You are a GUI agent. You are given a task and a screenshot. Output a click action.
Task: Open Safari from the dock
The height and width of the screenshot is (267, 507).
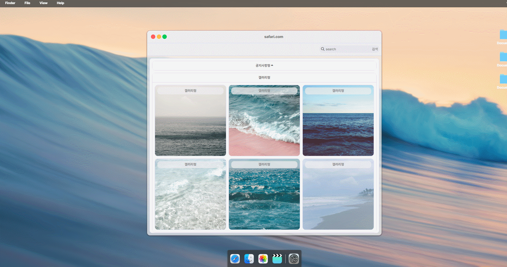(x=235, y=259)
